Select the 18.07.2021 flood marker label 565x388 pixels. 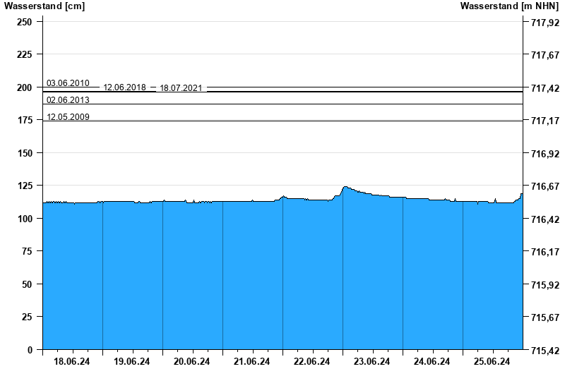(181, 88)
